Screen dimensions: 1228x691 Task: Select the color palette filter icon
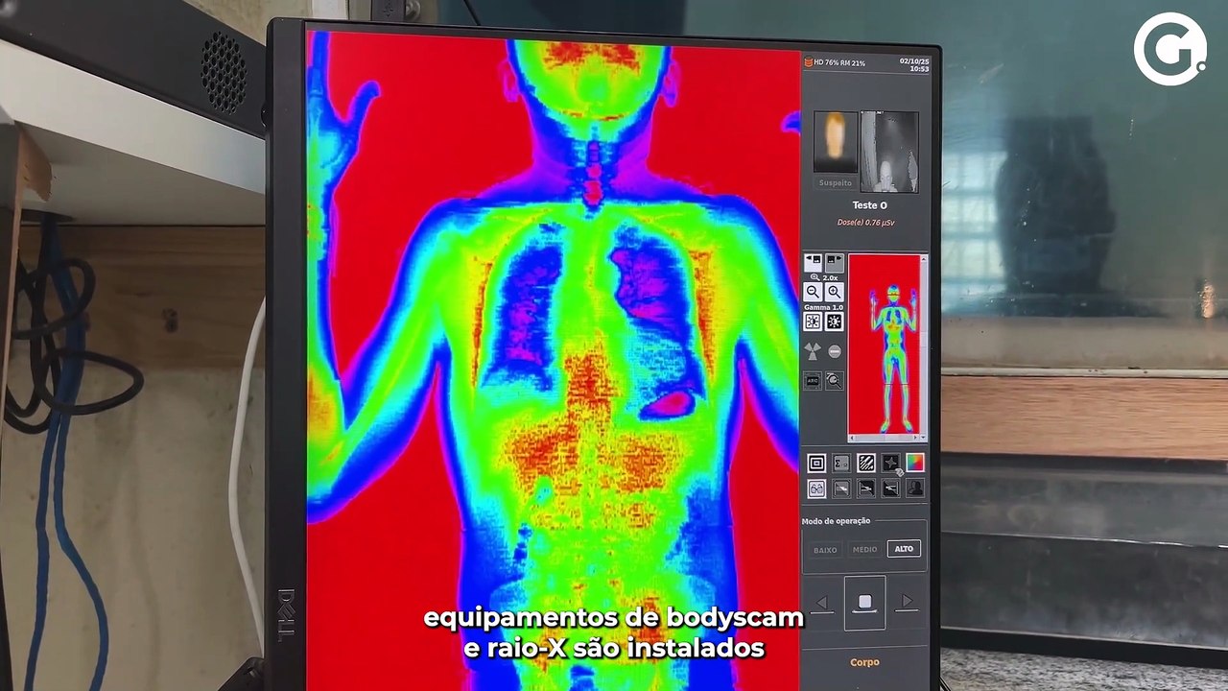pos(915,464)
